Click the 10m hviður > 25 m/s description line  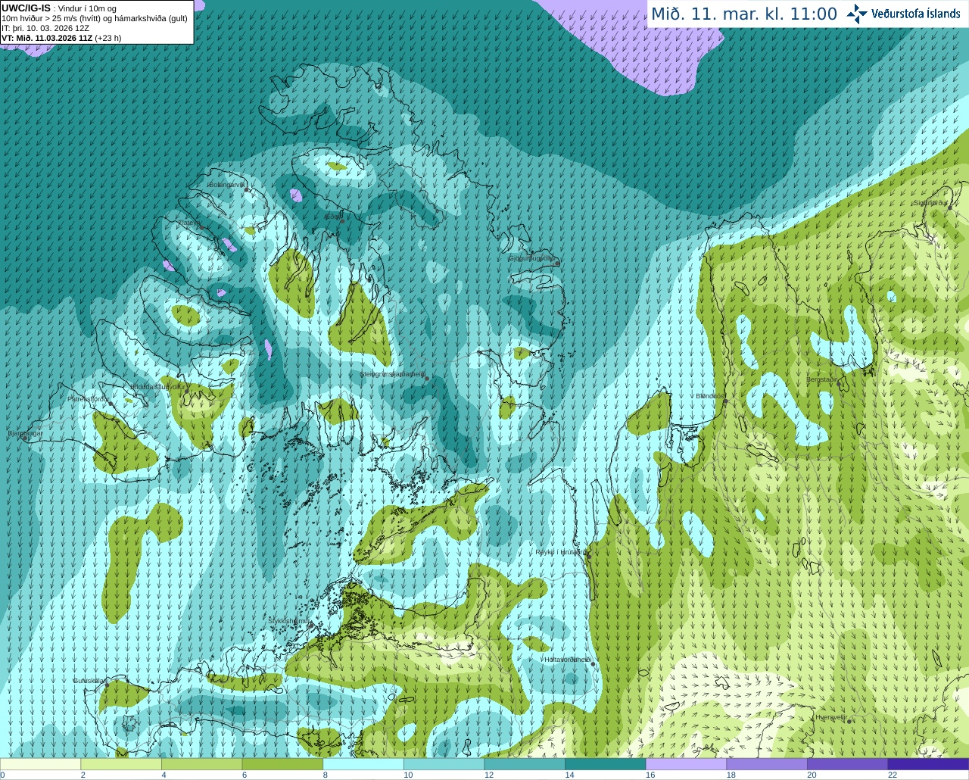tap(95, 18)
